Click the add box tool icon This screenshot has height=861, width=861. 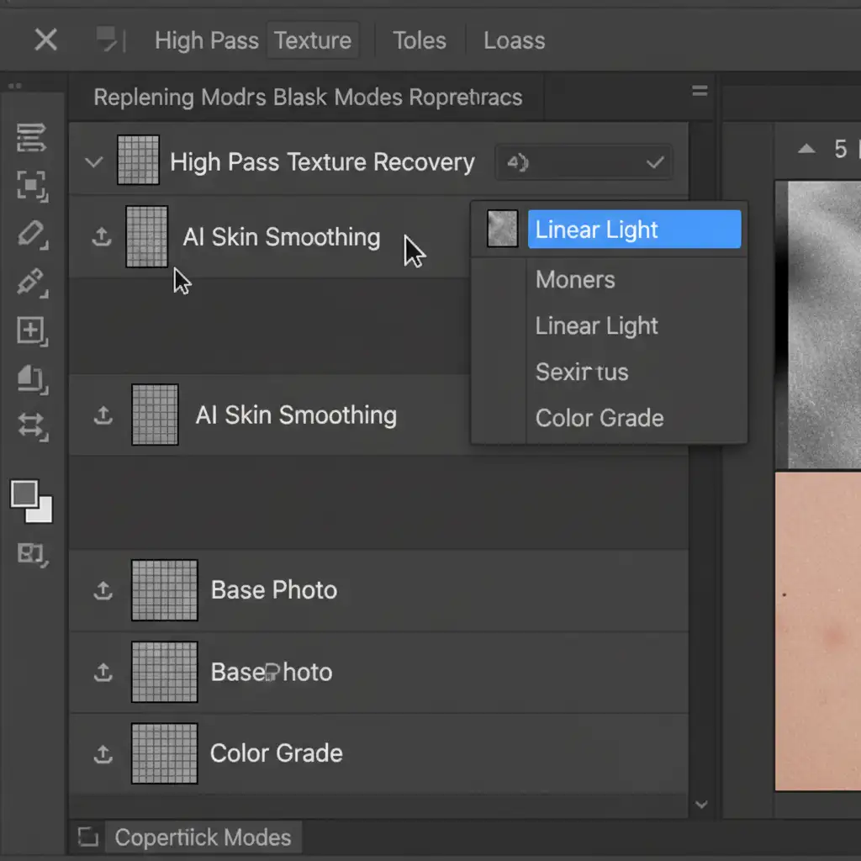[x=31, y=330]
